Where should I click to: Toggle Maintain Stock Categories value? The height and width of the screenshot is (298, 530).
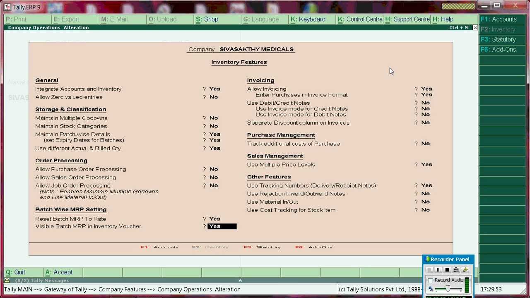pyautogui.click(x=213, y=126)
